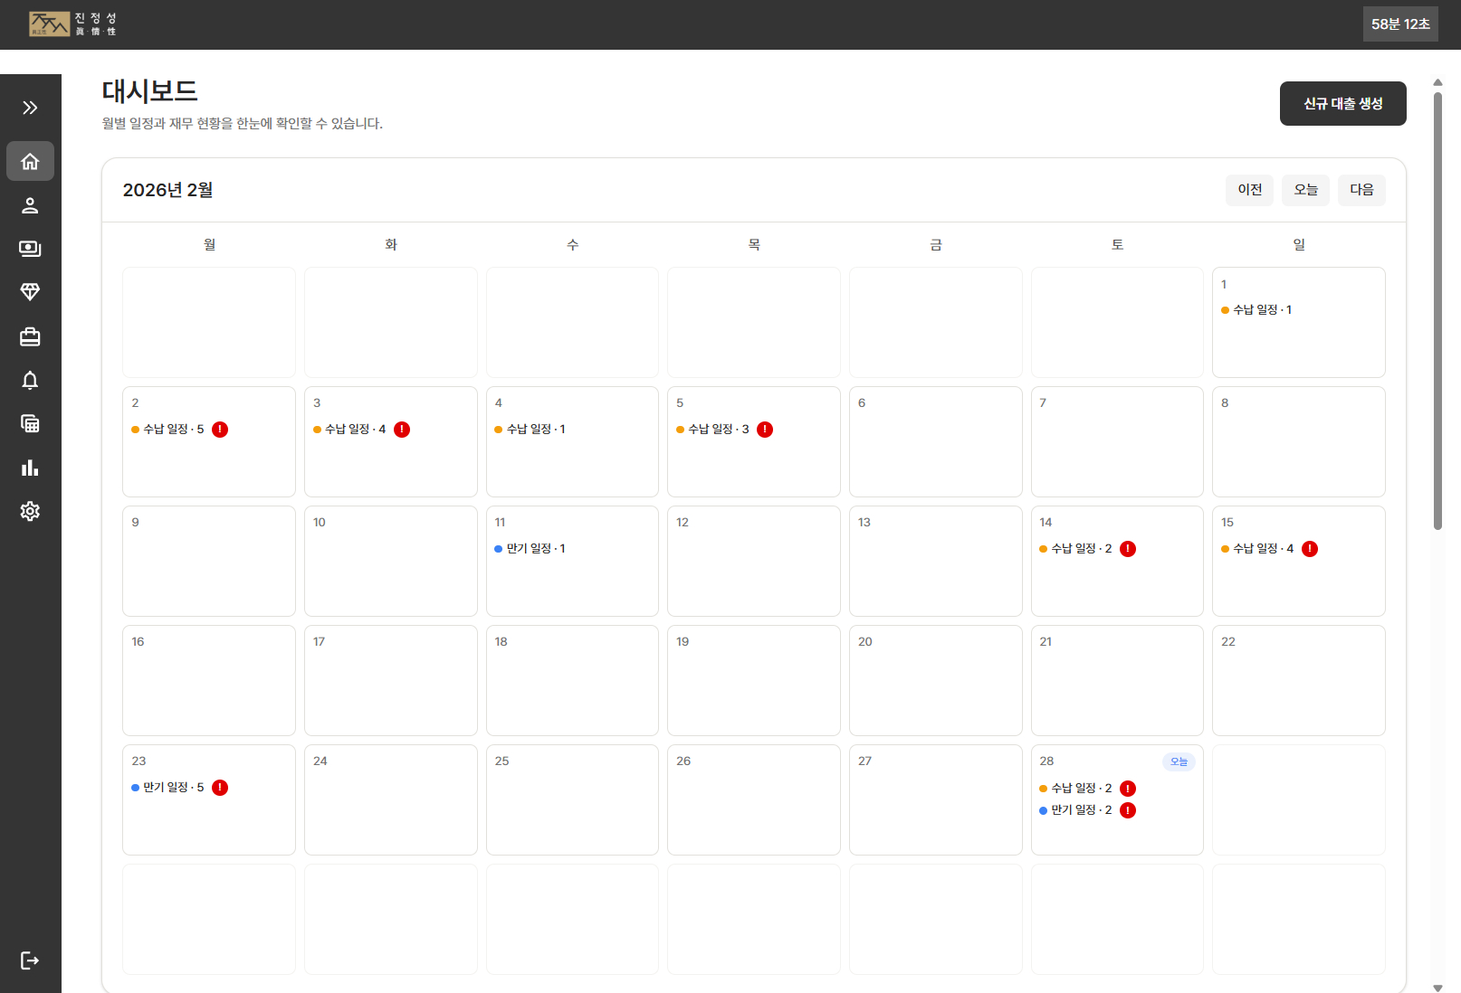Open the briefcase sidebar icon

tap(30, 336)
